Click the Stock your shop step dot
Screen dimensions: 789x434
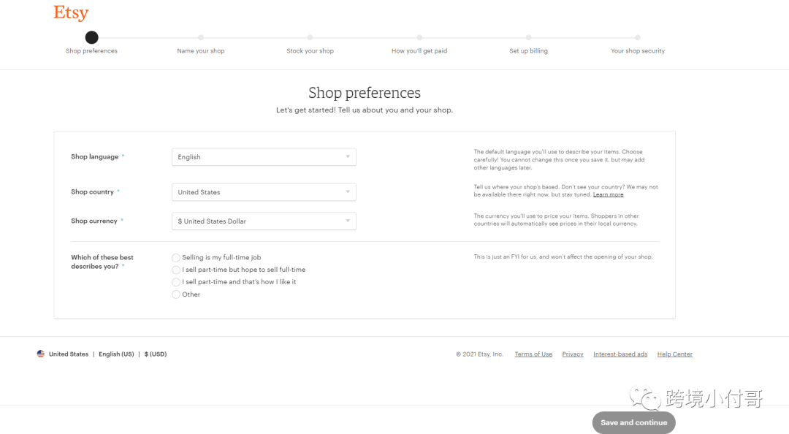click(x=310, y=37)
